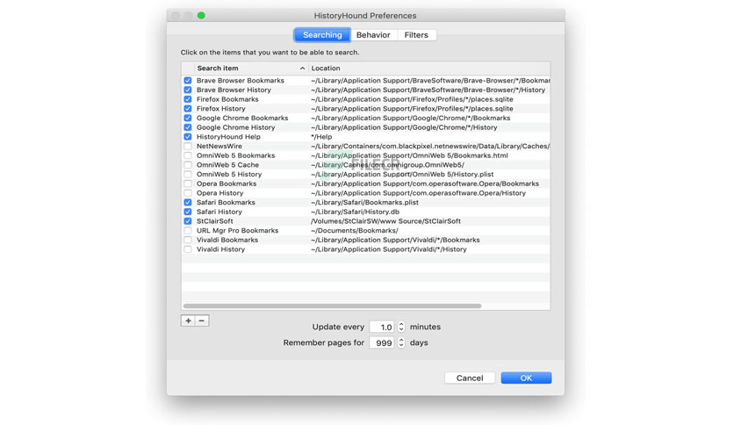Enable NetNewsWire checkbox
The height and width of the screenshot is (425, 734).
point(188,146)
